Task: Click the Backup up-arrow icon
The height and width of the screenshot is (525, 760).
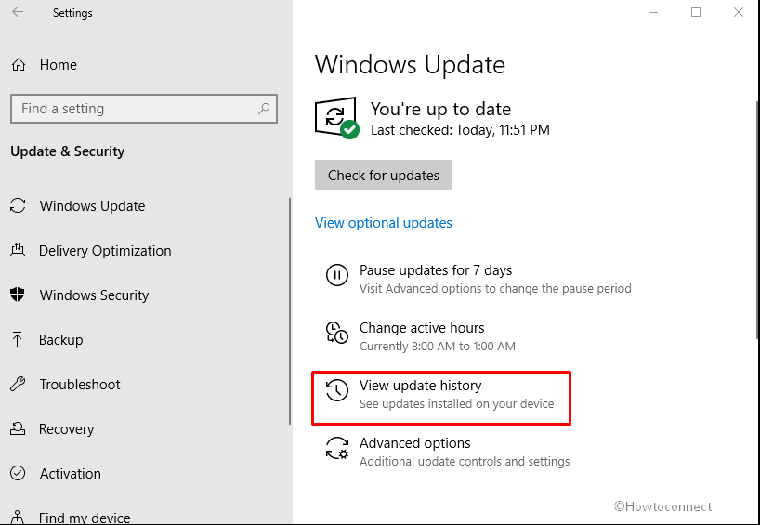Action: tap(18, 339)
